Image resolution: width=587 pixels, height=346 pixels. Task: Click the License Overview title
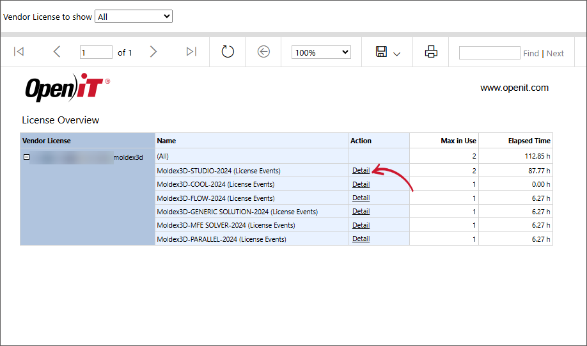click(60, 120)
